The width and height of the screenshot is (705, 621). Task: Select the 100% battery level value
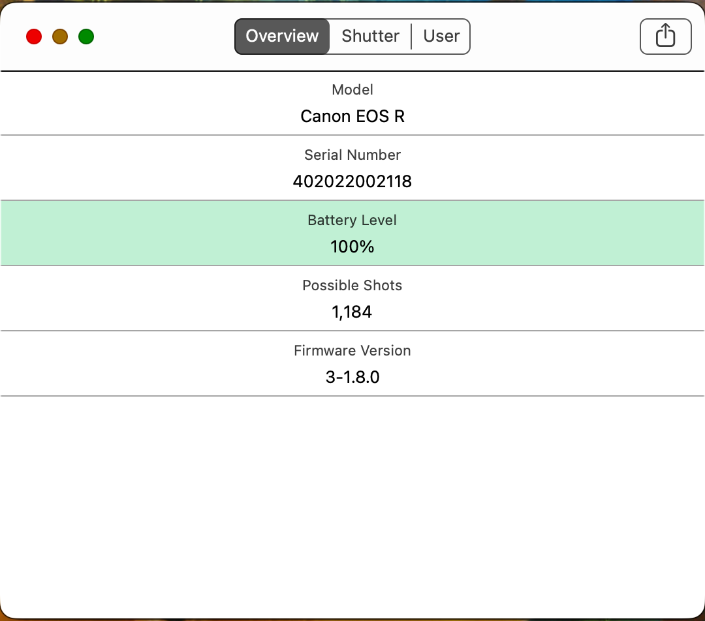(352, 247)
